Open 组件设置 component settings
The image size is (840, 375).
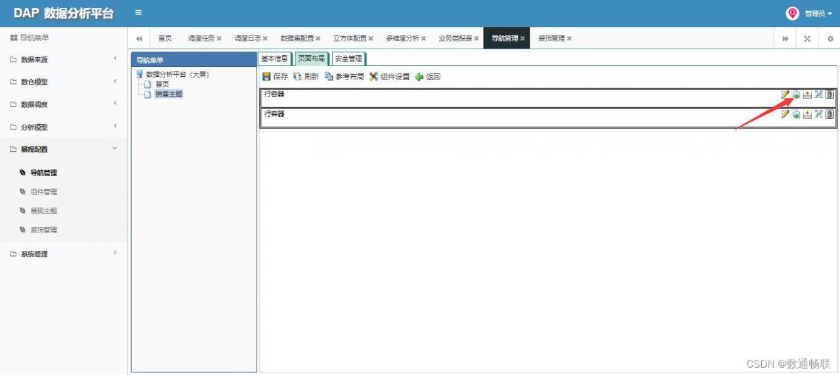(389, 76)
